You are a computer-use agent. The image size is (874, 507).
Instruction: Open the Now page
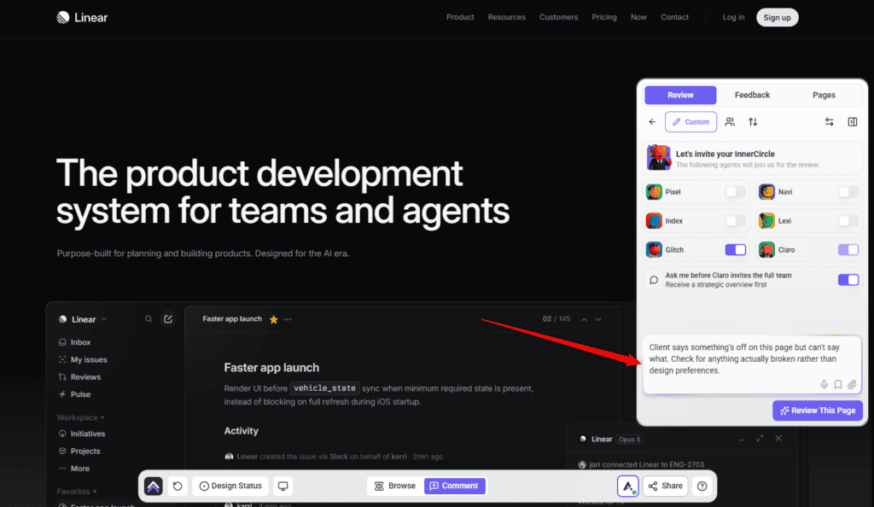click(638, 17)
